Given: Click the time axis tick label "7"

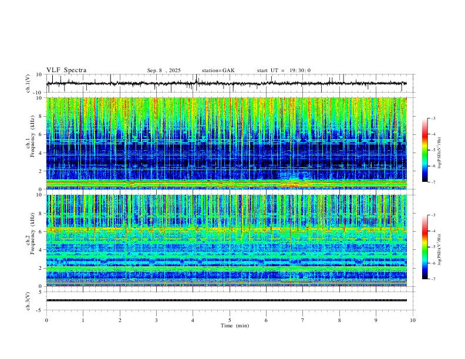Looking at the screenshot, I should (303, 320).
